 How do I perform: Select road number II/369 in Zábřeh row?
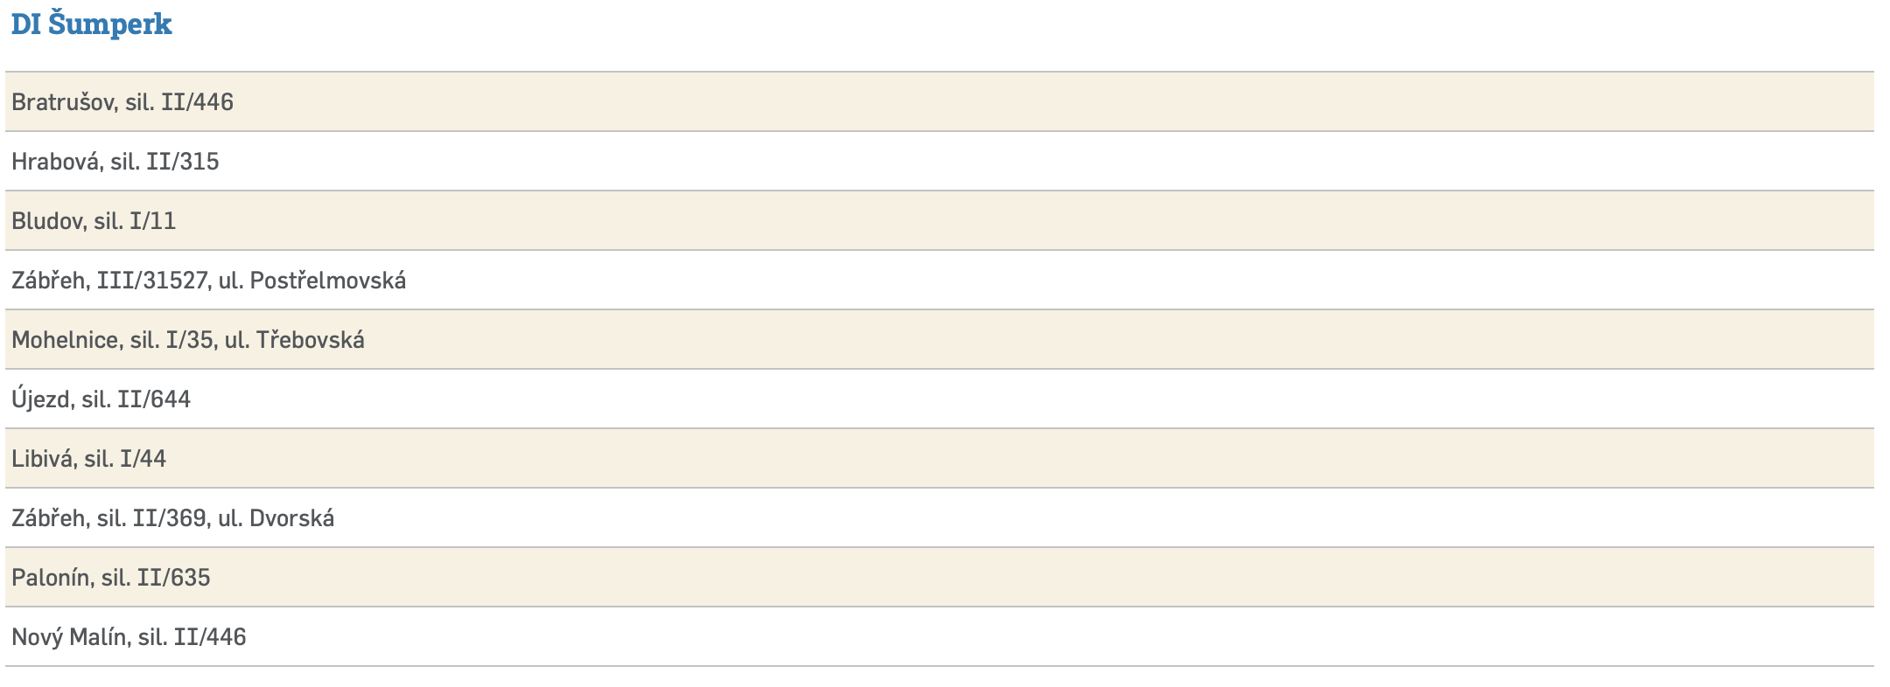click(170, 518)
